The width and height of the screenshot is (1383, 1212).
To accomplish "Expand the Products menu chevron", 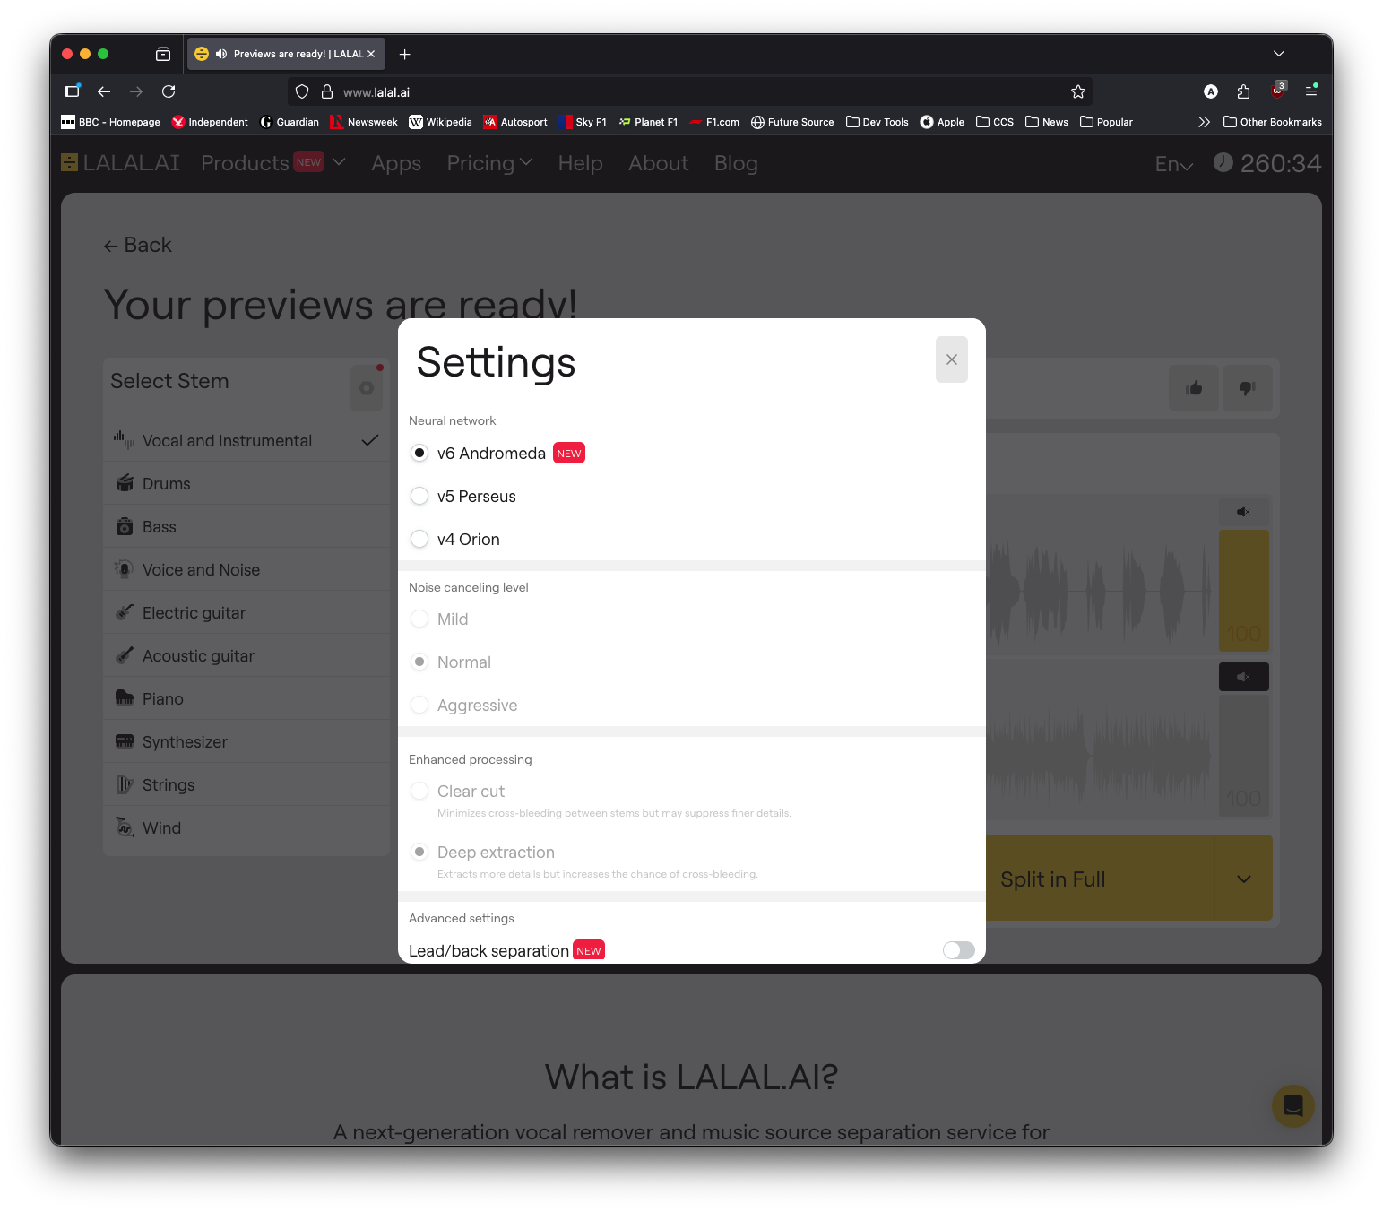I will pyautogui.click(x=339, y=162).
